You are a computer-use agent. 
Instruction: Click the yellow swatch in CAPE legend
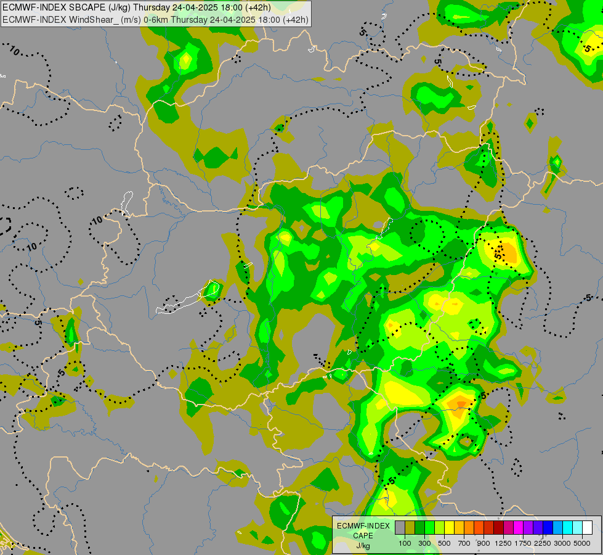click(449, 527)
